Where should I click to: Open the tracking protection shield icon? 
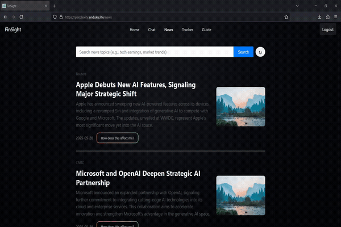(55, 17)
